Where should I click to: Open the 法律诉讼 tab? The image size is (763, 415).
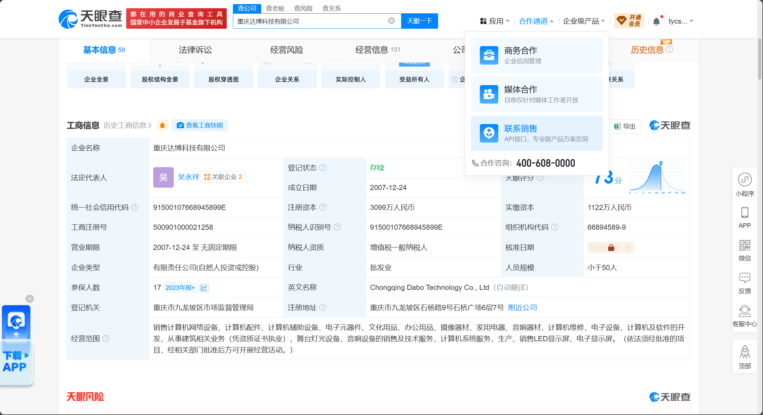pos(195,50)
